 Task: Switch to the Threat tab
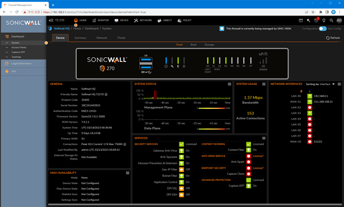[x=121, y=38]
